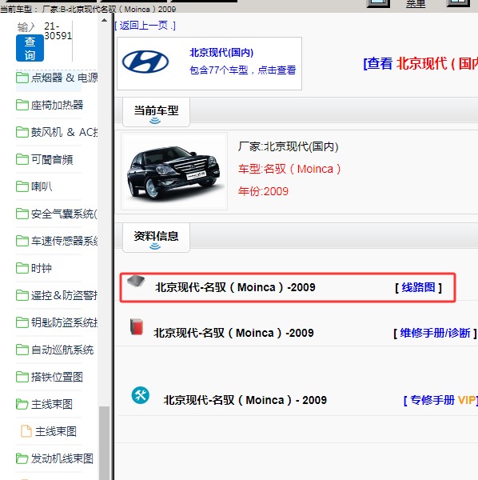Click 北京现代-名驭 text in 专修手册 row
The width and height of the screenshot is (478, 480).
(x=245, y=400)
